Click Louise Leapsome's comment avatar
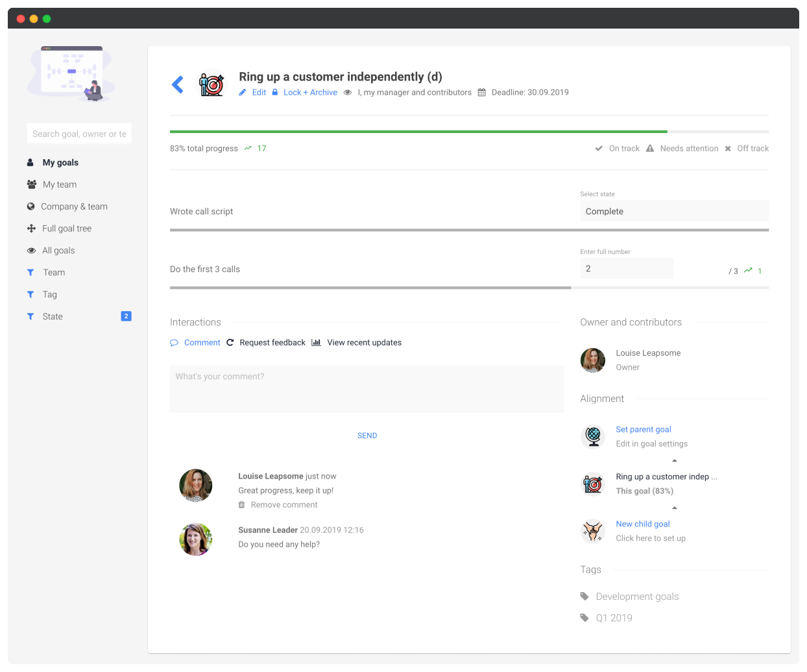The height and width of the screenshot is (672, 807). (x=196, y=486)
